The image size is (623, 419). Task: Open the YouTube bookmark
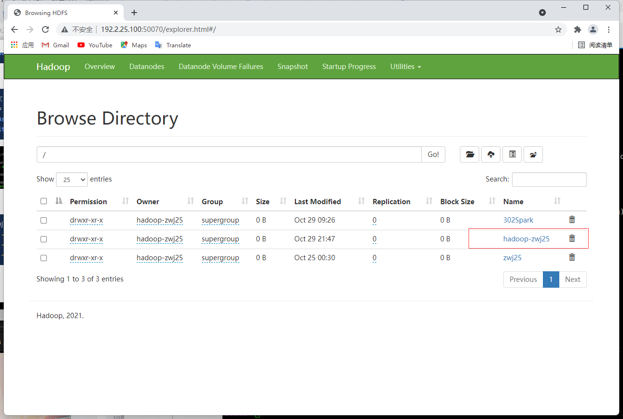(95, 45)
